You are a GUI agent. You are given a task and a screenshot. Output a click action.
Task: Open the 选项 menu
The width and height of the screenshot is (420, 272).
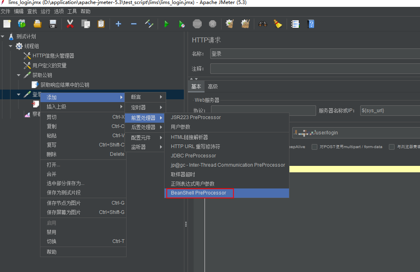coord(59,11)
